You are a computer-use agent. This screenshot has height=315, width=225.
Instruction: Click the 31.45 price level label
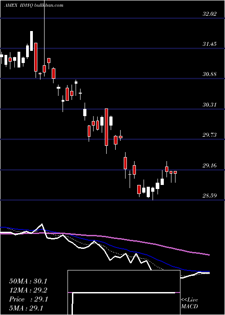click(x=210, y=44)
